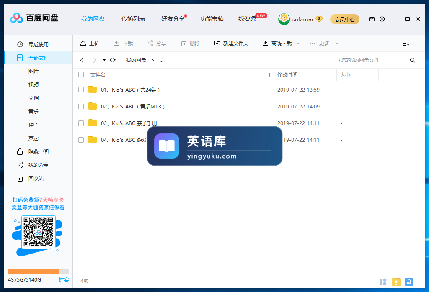
Task: Click the username sofzcom
Action: [302, 19]
